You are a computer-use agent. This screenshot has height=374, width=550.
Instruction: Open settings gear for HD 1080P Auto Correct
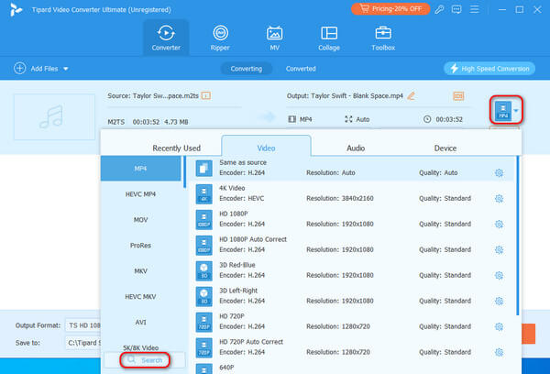click(499, 250)
